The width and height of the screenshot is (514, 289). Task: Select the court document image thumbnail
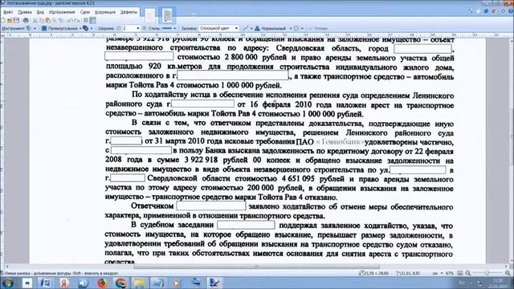[x=167, y=15]
